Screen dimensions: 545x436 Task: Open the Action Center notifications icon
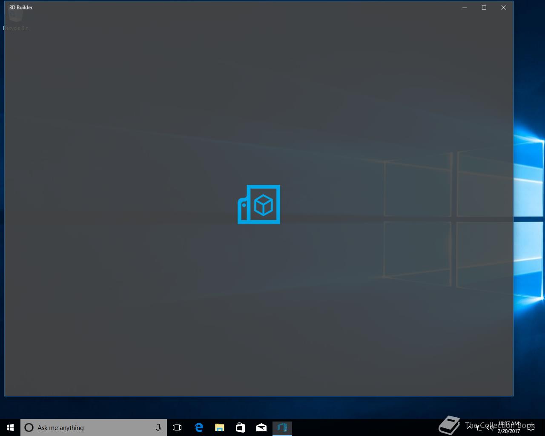[x=531, y=427]
